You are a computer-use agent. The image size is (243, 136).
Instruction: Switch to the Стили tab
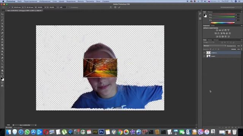coord(213,26)
